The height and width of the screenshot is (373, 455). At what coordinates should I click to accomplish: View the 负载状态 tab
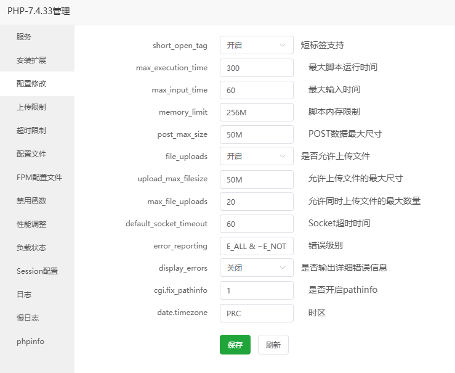(x=31, y=248)
